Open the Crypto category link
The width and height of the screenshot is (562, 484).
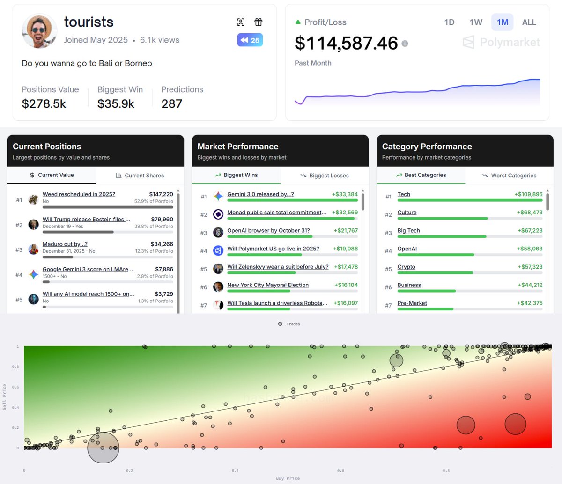407,267
